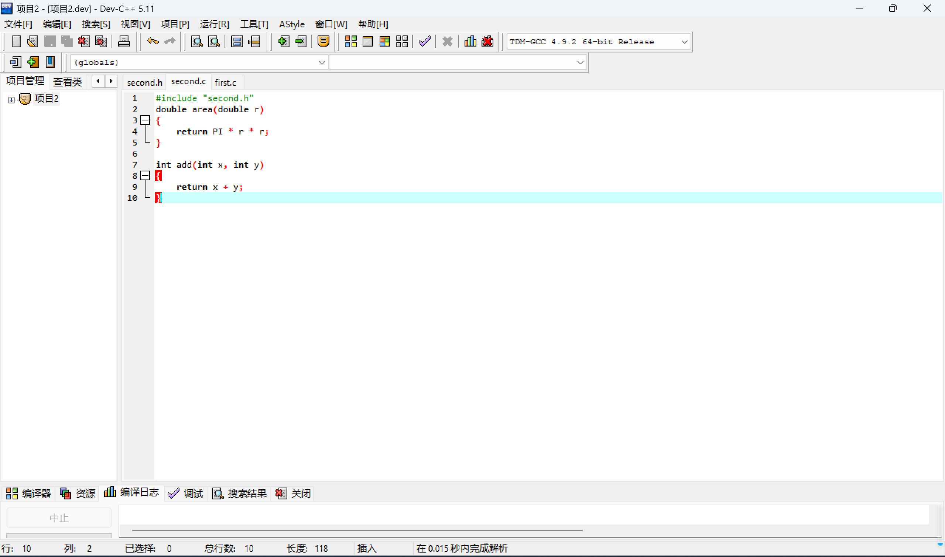
Task: Switch to the first.c editor tab
Action: click(225, 82)
